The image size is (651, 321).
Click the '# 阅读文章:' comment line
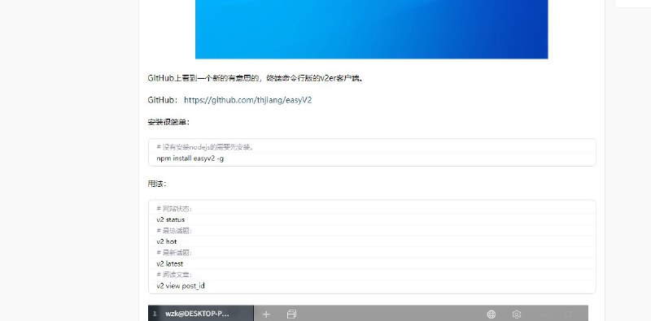tap(174, 275)
